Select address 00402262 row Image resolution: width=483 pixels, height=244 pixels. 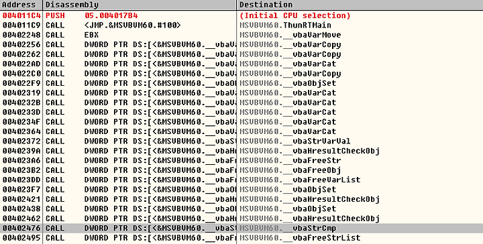coord(21,54)
